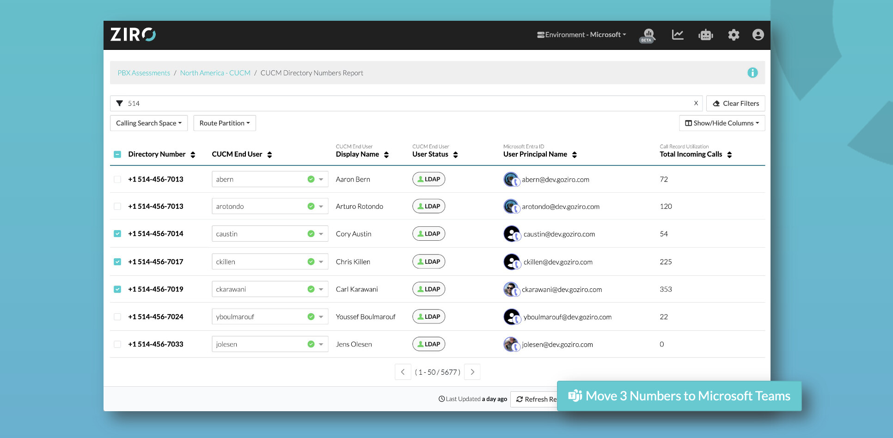This screenshot has width=893, height=438.
Task: Go to next page of results
Action: (472, 372)
